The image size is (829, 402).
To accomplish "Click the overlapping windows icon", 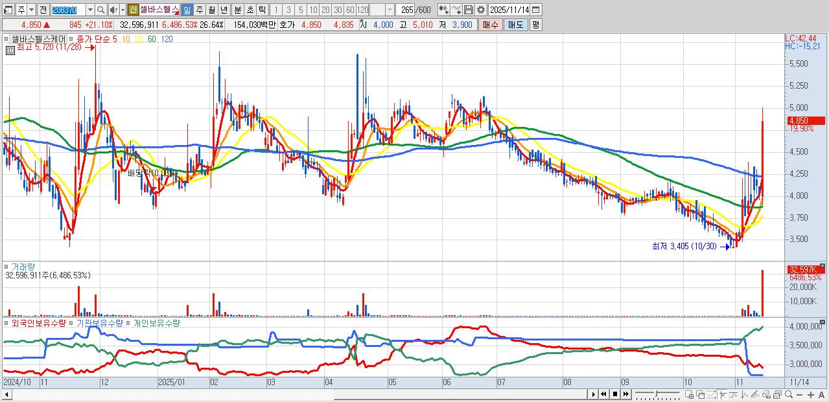I will pyautogui.click(x=701, y=395).
